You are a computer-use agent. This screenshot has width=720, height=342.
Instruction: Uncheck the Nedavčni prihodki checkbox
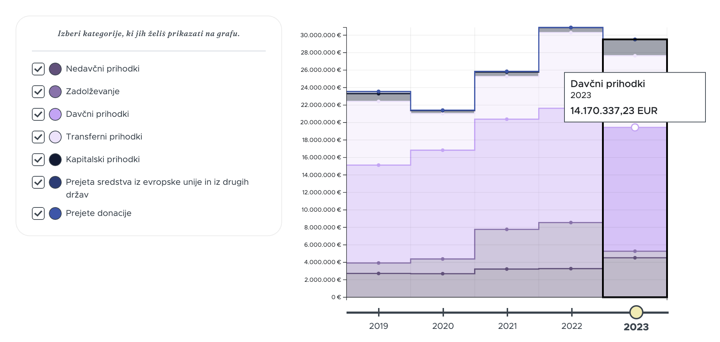[x=38, y=69]
